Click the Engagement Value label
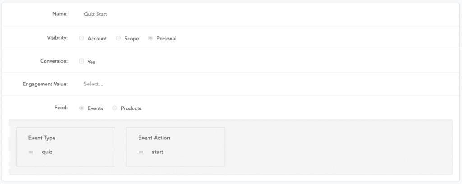The height and width of the screenshot is (184, 462). tap(45, 84)
